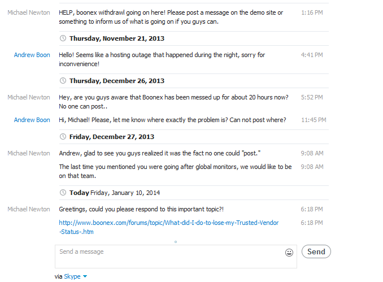The height and width of the screenshot is (282, 383).
Task: Click clock icon beside Today Friday, January 10
Action: 63,193
